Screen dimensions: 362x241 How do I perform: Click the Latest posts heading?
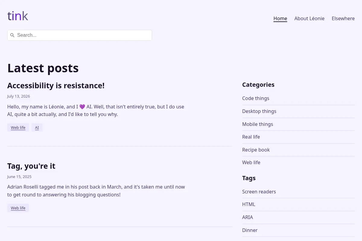pos(43,68)
